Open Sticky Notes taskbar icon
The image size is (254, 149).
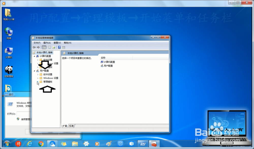coord(63,144)
